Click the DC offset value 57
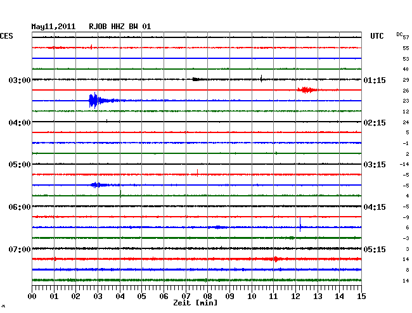Viewport: 412px width, 313px height. click(406, 37)
